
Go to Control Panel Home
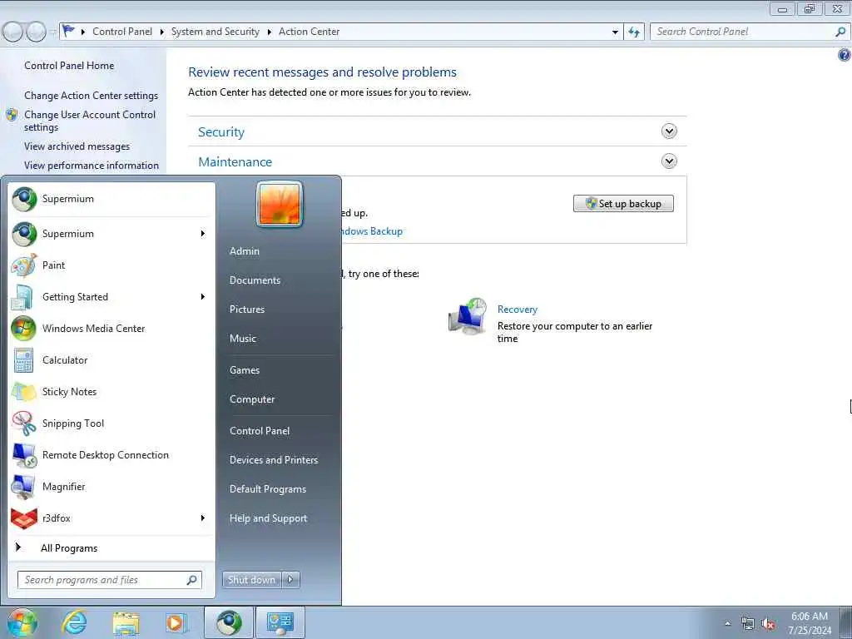[x=69, y=66]
